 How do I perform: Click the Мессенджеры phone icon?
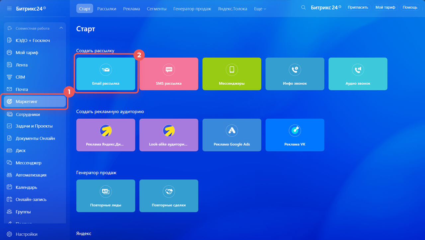tap(232, 70)
